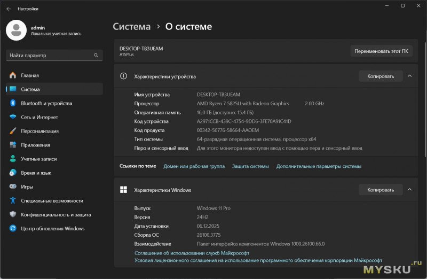Click the Bluetooth и устройства icon
The height and width of the screenshot is (279, 427).
[x=13, y=103]
